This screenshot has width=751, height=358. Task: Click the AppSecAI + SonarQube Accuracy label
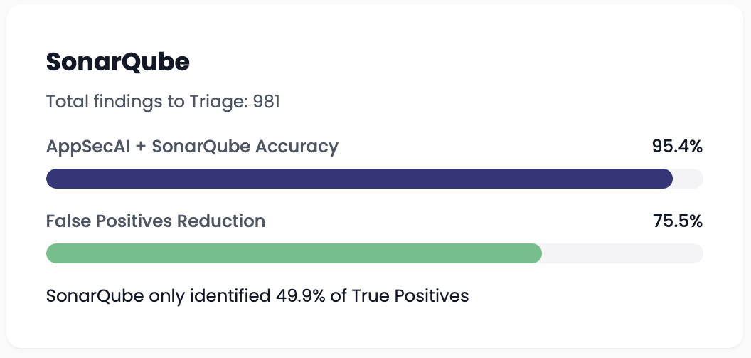[x=192, y=147]
